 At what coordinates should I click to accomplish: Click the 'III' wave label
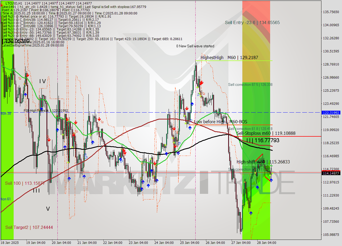36,191
